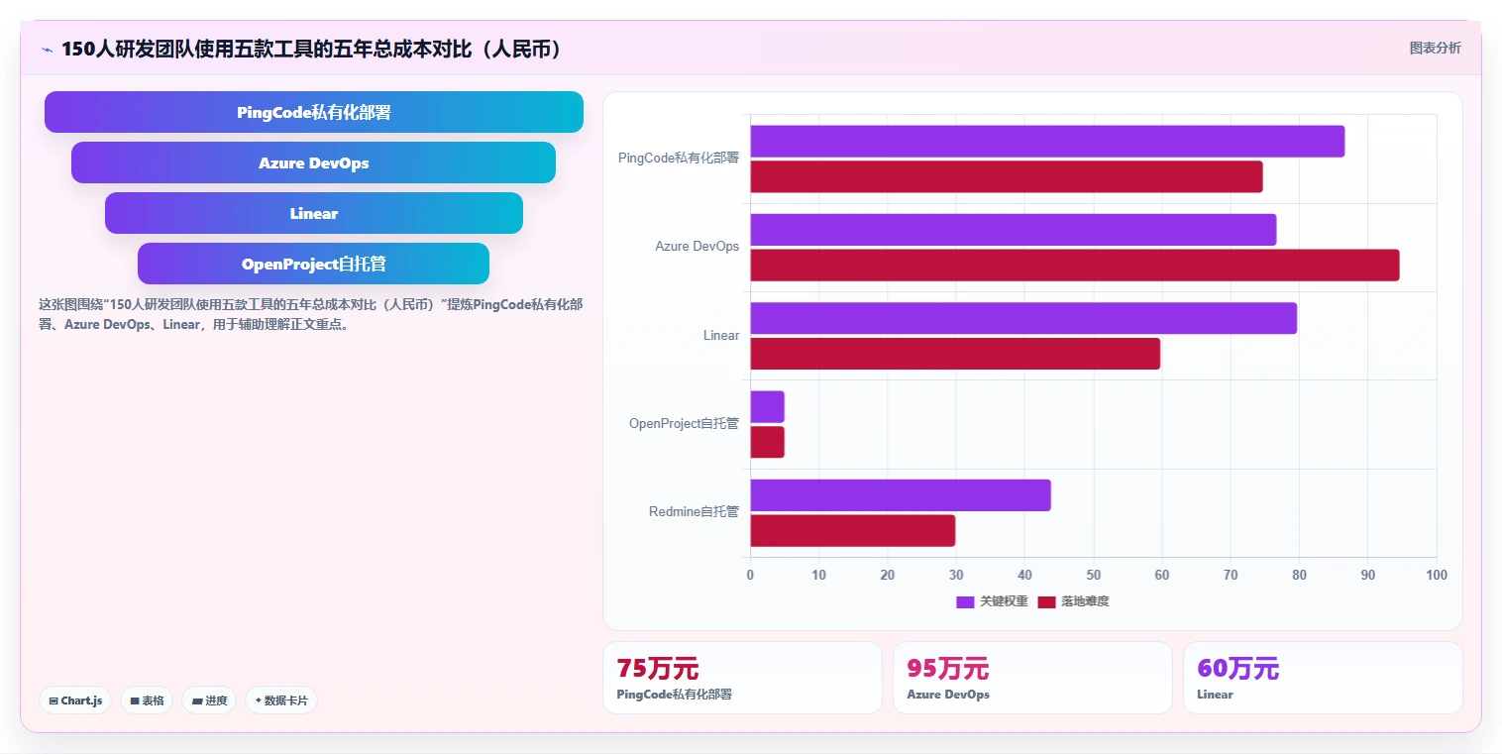Click OpenProject自托管 purple bar
Screen dimensions: 1502x754
(x=767, y=406)
